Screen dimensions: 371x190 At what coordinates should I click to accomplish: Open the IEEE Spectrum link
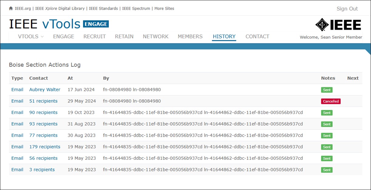click(x=136, y=8)
